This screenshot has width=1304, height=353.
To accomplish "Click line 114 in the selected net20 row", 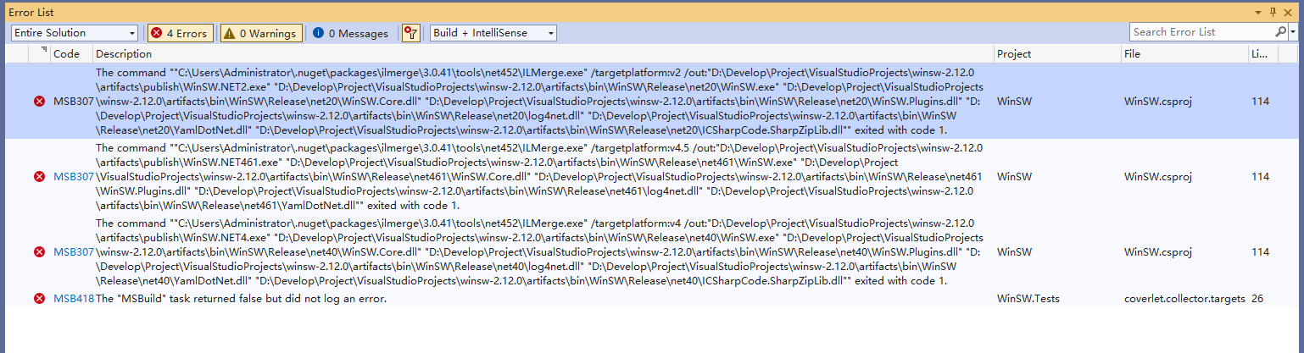I will 1261,102.
